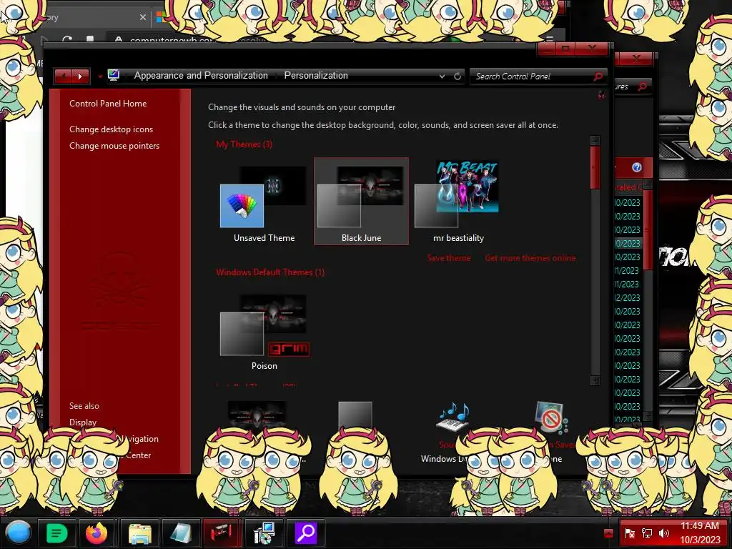Show hidden tray icons arrow

pos(608,533)
